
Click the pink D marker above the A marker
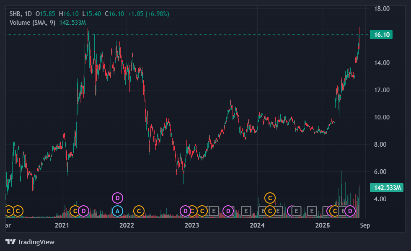(117, 198)
